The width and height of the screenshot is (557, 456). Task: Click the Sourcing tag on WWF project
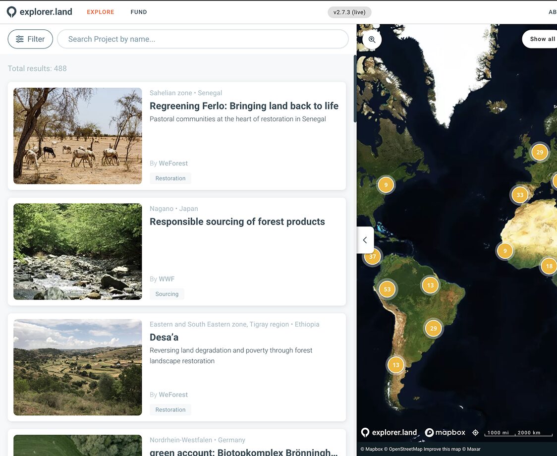coord(167,294)
